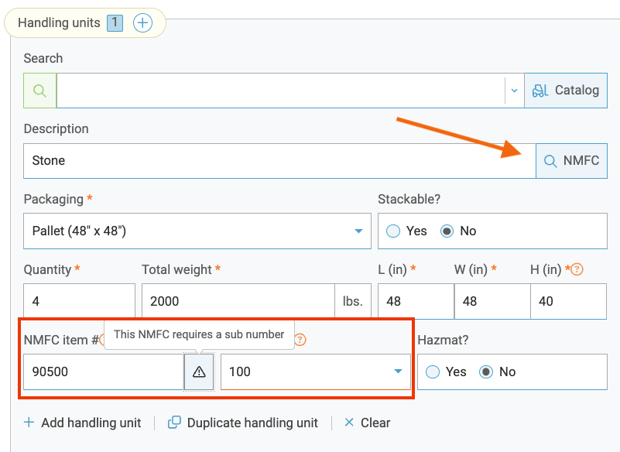This screenshot has height=452, width=620.
Task: Click the NMFC sub number warning triangle
Action: click(199, 372)
